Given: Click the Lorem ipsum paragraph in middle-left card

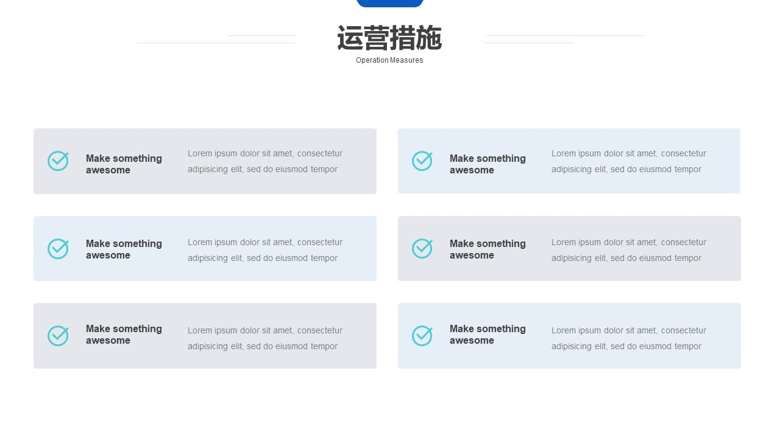Looking at the screenshot, I should click(265, 250).
